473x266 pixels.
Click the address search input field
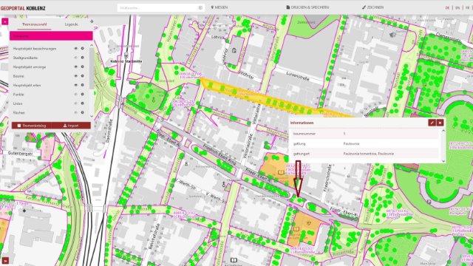pos(158,8)
